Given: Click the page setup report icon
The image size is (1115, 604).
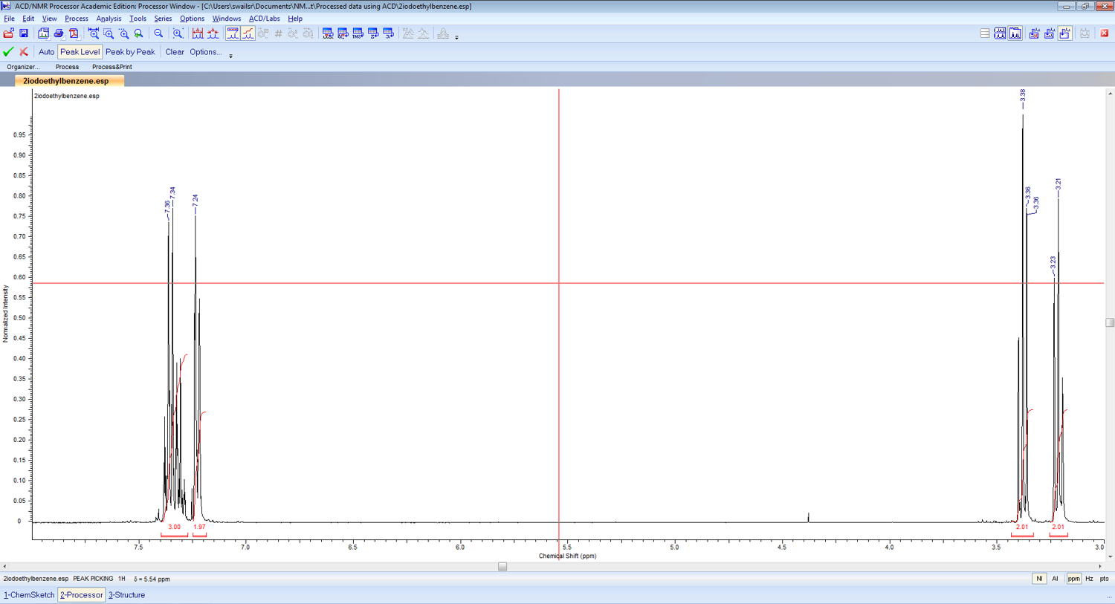Looking at the screenshot, I should tap(44, 33).
